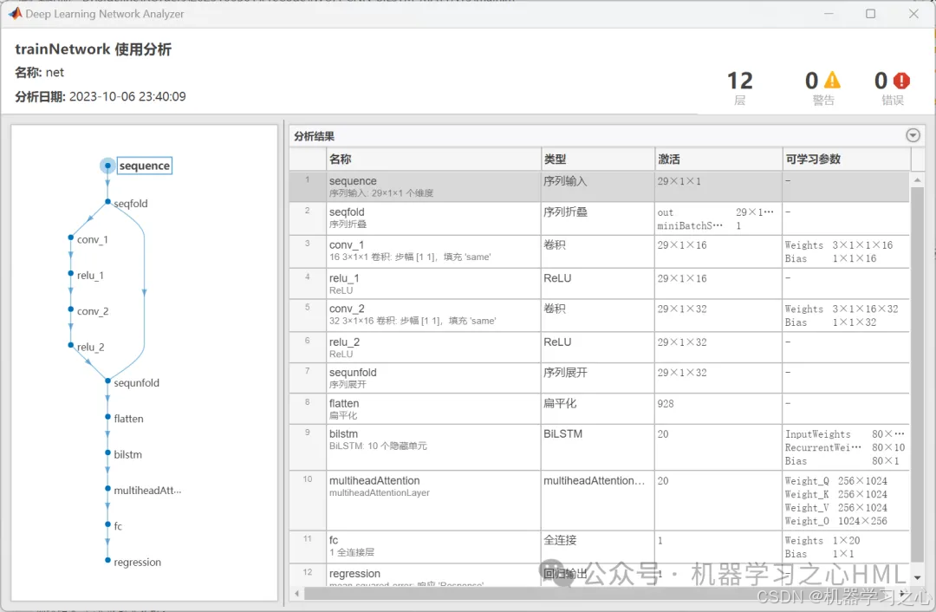
Task: Click the 分析结果 panel title
Action: click(x=314, y=136)
